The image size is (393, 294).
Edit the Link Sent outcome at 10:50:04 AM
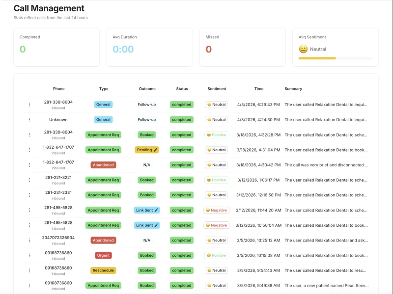(157, 225)
